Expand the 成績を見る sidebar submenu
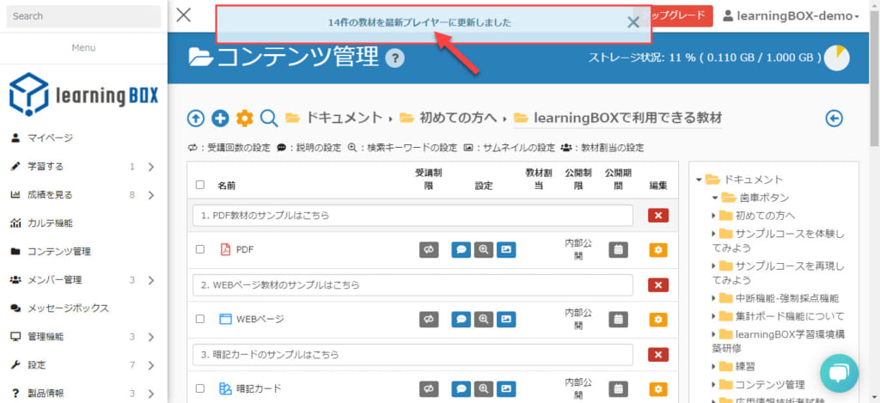The width and height of the screenshot is (880, 403). click(151, 195)
